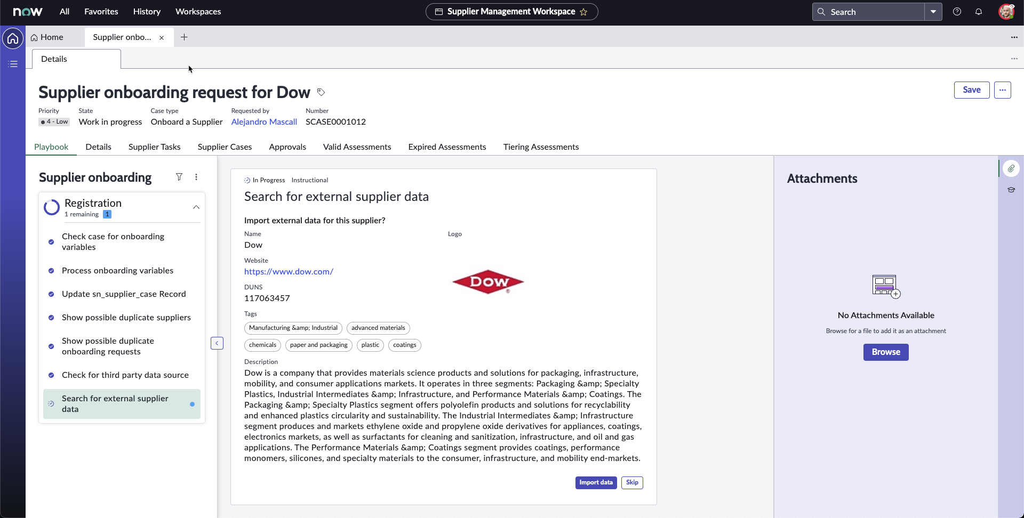This screenshot has width=1024, height=518.
Task: Select 'Check case for onboarding variables' step
Action: [x=122, y=242]
